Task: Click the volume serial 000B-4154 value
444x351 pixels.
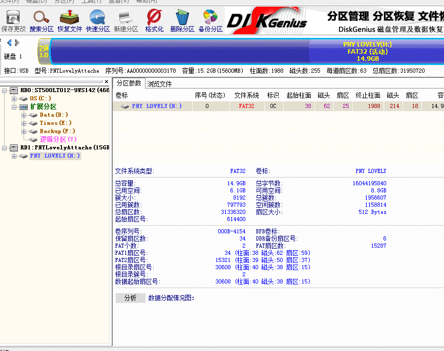Action: point(231,231)
